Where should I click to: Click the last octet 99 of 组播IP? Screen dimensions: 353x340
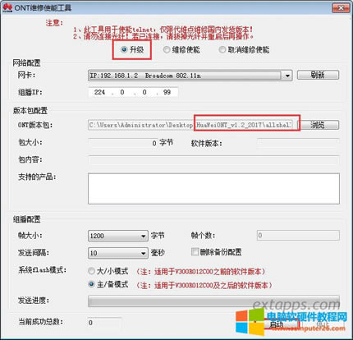167,92
